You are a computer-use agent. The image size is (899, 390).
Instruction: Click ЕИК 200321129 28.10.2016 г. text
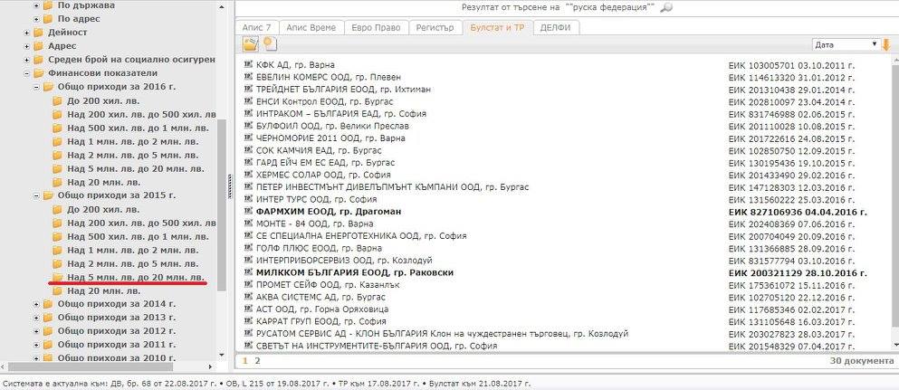[x=798, y=272]
